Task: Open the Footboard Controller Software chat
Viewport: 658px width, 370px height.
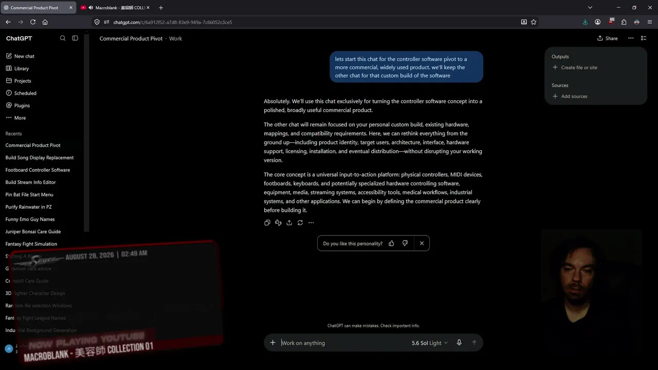Action: tap(38, 170)
